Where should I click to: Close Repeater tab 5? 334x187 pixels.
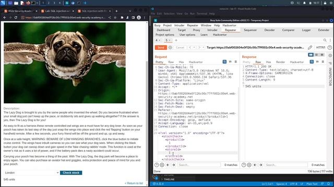coord(170,41)
